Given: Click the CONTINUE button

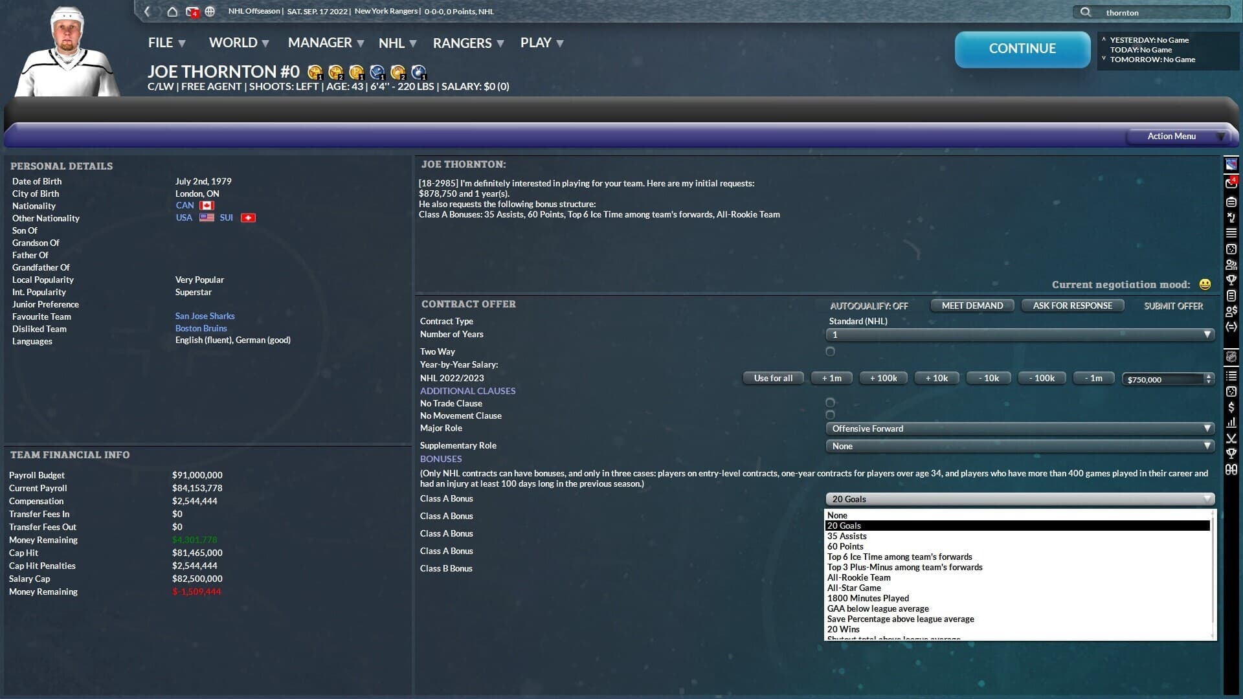Looking at the screenshot, I should click(x=1022, y=49).
